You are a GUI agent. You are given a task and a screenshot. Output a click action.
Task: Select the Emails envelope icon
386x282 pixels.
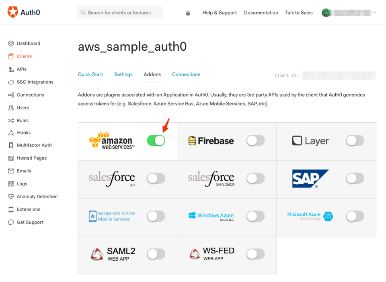(11, 171)
